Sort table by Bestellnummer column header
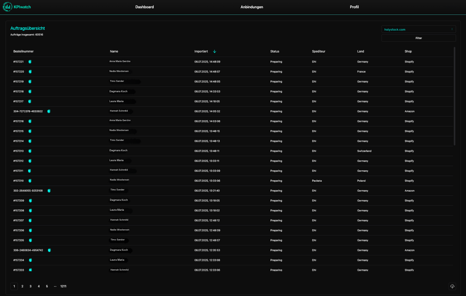Image resolution: width=466 pixels, height=296 pixels. [x=23, y=51]
